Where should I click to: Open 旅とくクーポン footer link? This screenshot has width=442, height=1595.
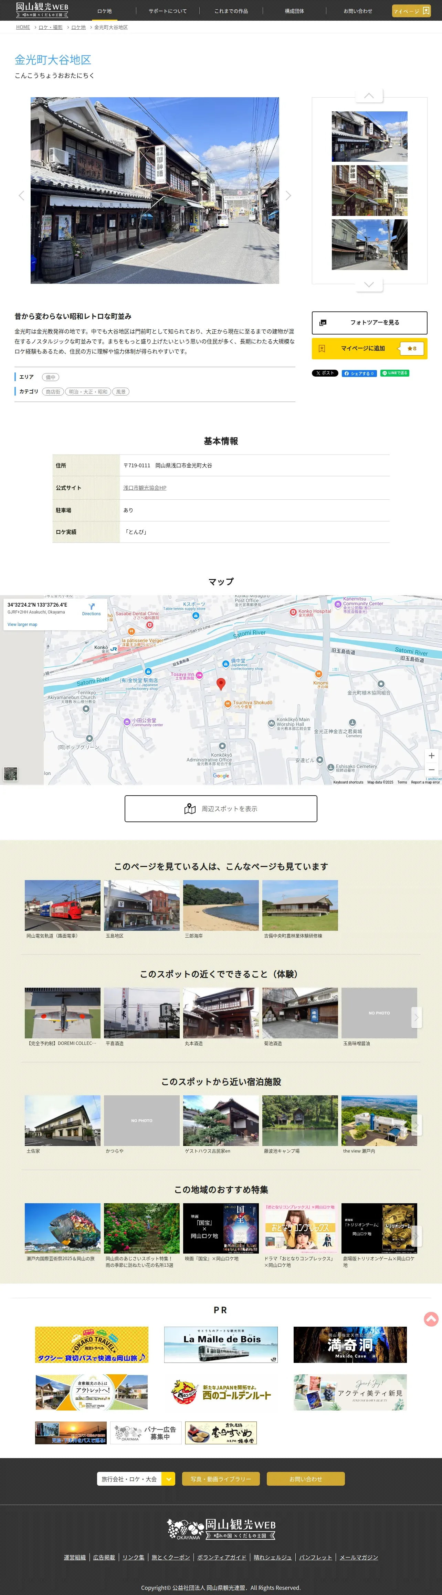171,1557
